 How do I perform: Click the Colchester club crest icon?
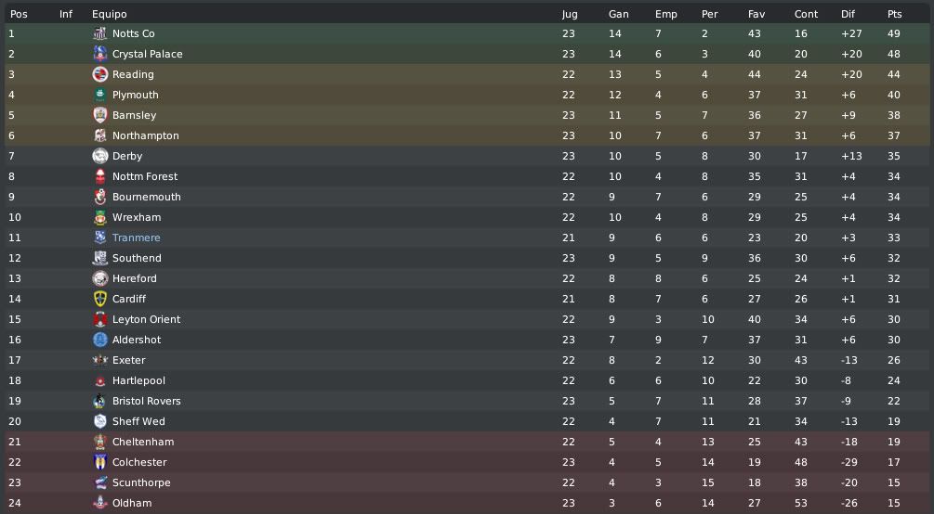click(x=100, y=462)
